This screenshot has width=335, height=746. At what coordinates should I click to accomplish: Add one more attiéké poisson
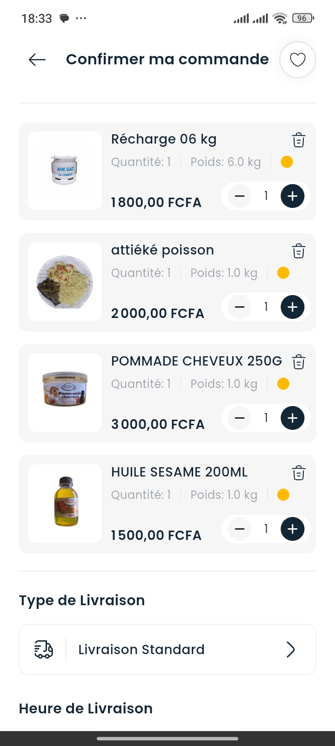[x=293, y=307]
